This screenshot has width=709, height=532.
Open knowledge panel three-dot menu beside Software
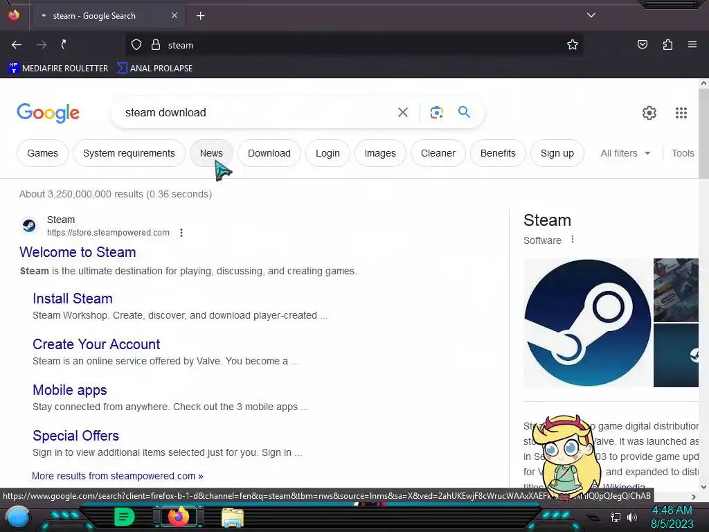tap(573, 239)
